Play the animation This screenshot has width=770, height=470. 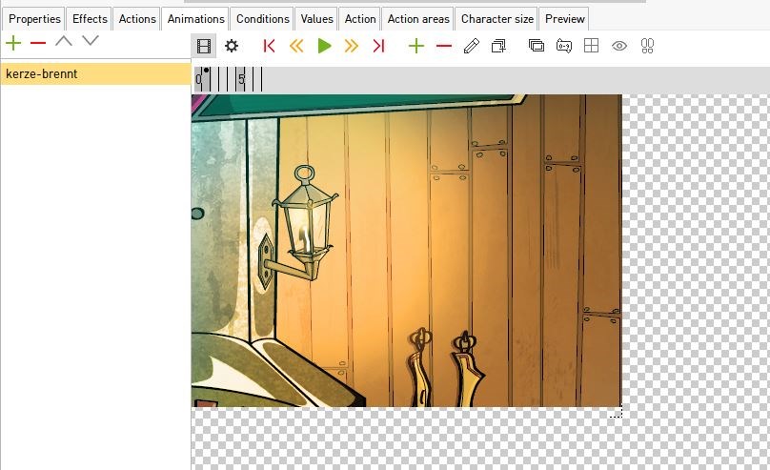pyautogui.click(x=324, y=46)
